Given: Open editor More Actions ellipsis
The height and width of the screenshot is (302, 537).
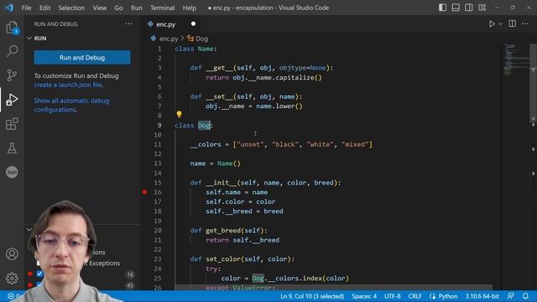Looking at the screenshot, I should 525,23.
